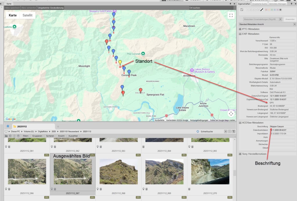Switch to the Aktivitäts-Manager tab
297x201 pixels.
tap(277, 4)
